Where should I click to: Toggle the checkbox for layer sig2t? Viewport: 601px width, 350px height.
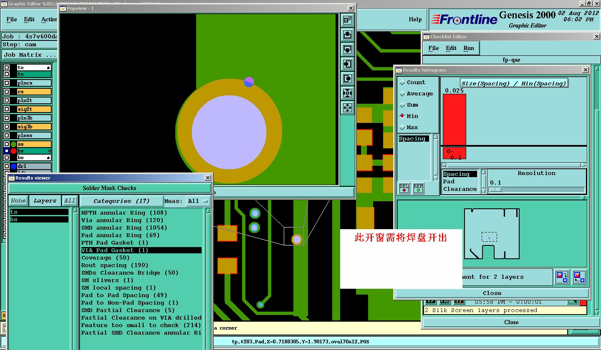[x=7, y=109]
